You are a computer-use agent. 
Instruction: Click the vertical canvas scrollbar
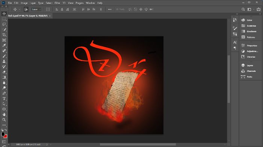point(229,79)
